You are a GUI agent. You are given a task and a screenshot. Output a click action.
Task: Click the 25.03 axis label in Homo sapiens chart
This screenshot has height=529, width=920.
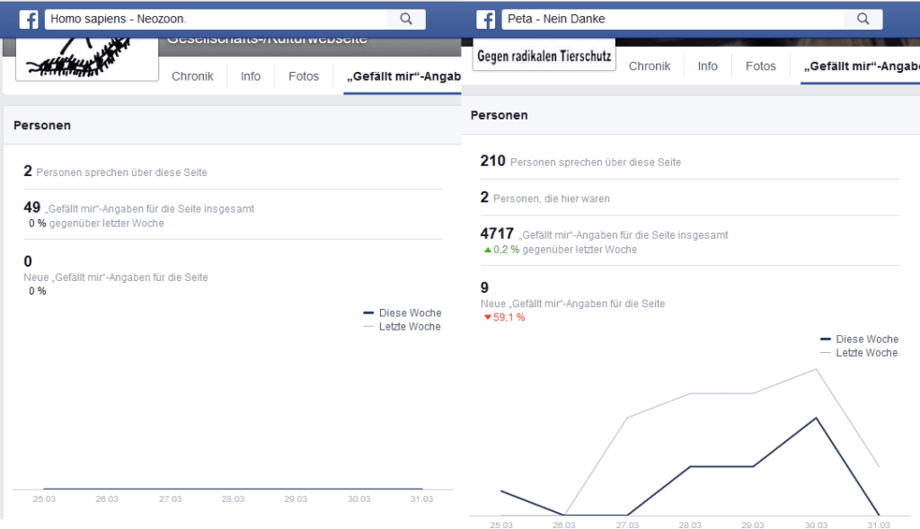(44, 499)
